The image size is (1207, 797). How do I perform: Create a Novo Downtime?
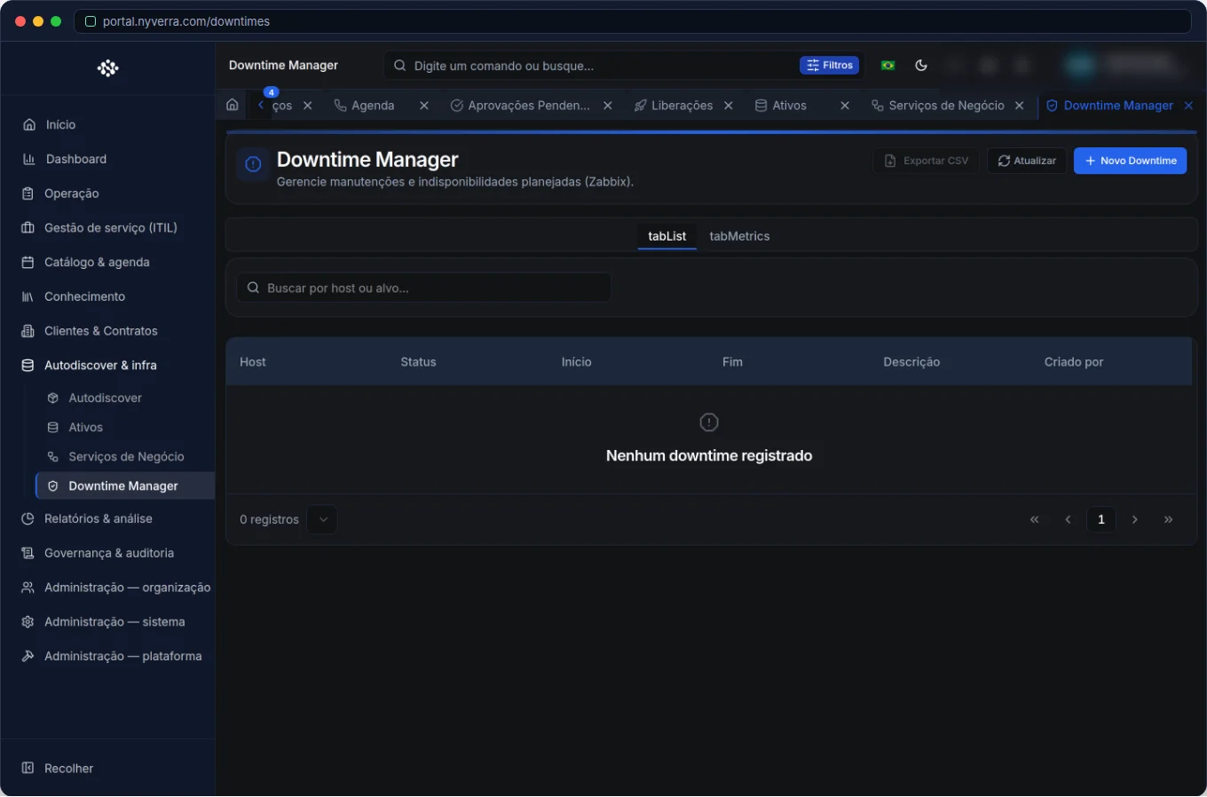point(1130,161)
